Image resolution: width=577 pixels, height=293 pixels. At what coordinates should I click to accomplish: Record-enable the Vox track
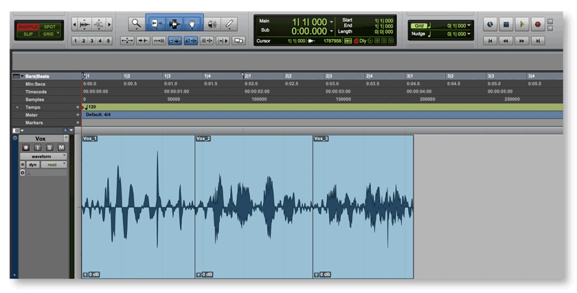[x=26, y=148]
